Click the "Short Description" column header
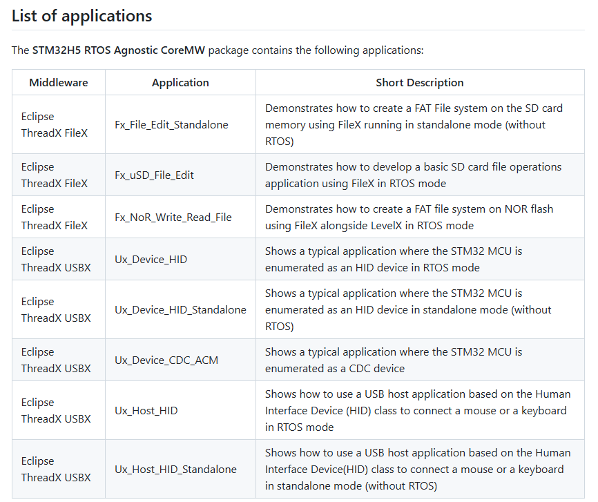Image resolution: width=598 pixels, height=502 pixels. (x=420, y=82)
